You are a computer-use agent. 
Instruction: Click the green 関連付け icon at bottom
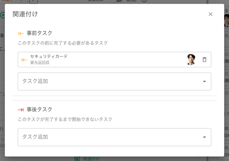[x=77, y=159]
